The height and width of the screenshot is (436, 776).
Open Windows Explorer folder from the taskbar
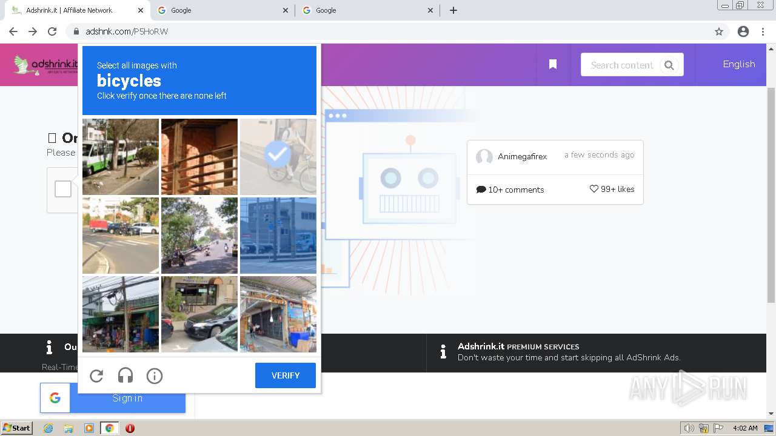tap(69, 428)
